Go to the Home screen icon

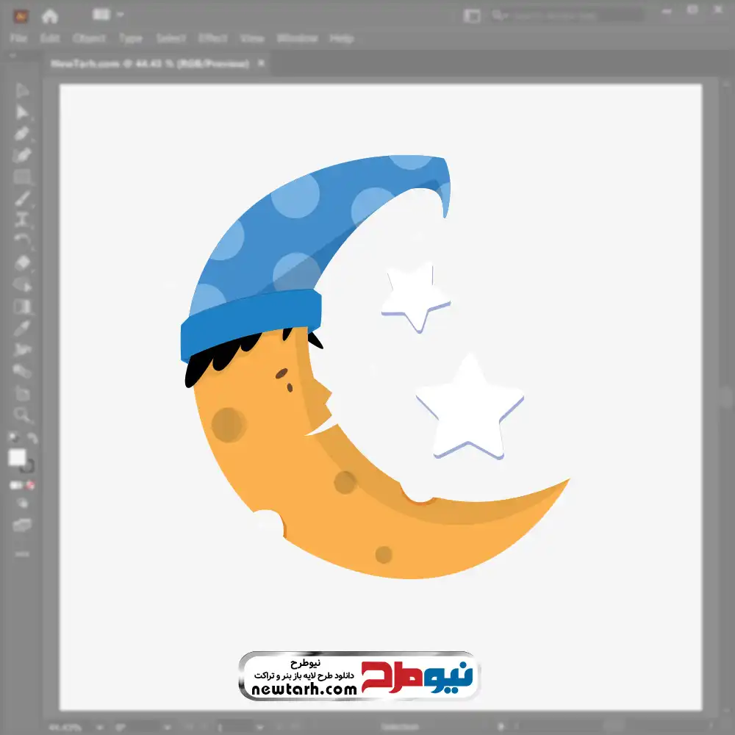coord(49,15)
